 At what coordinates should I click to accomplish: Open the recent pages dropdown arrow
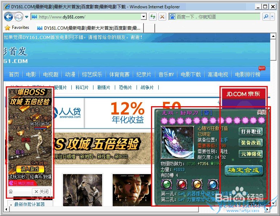(26, 17)
